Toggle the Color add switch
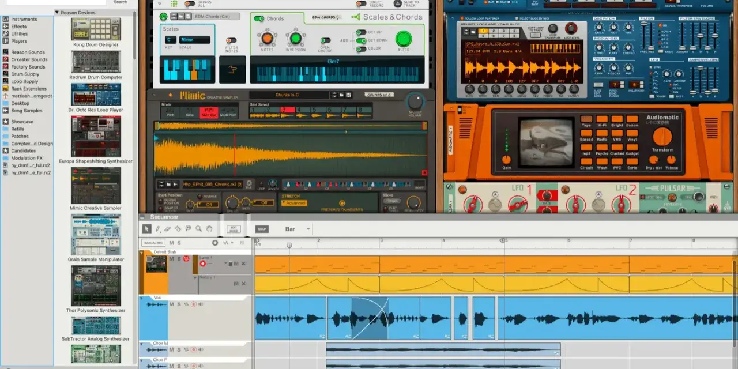 (x=361, y=48)
